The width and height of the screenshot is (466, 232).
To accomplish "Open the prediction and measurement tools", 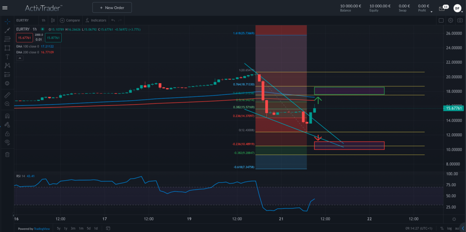I will [7, 75].
